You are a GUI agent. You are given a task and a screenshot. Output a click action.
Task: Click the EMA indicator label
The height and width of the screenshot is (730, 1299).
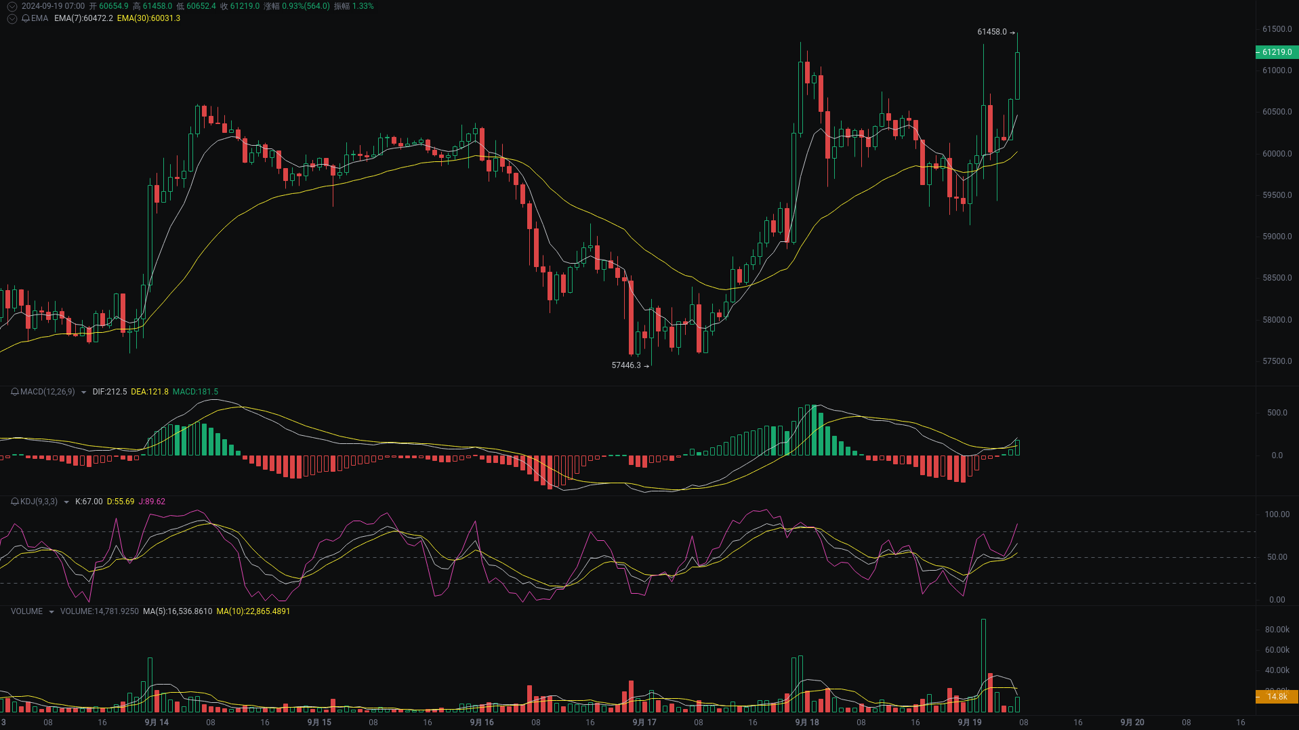pos(39,18)
